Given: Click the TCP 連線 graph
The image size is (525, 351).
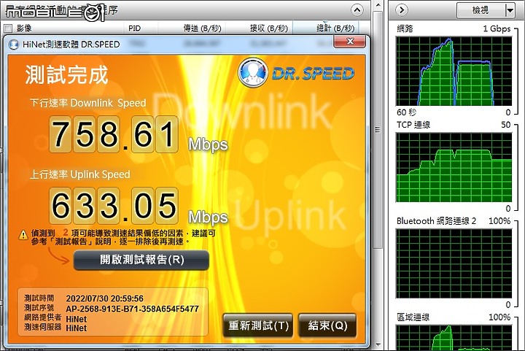Looking at the screenshot, I should [454, 167].
